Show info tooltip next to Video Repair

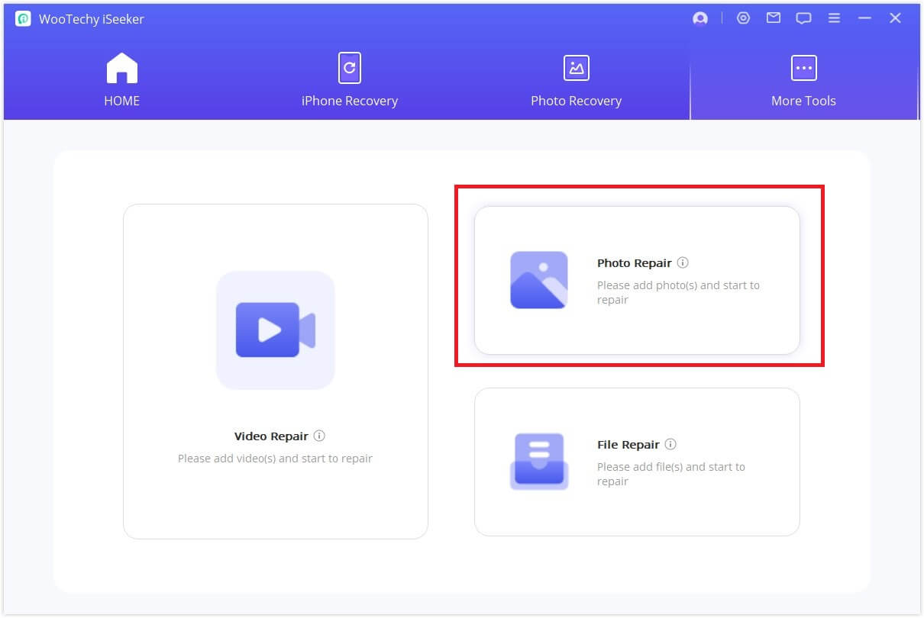tap(319, 436)
